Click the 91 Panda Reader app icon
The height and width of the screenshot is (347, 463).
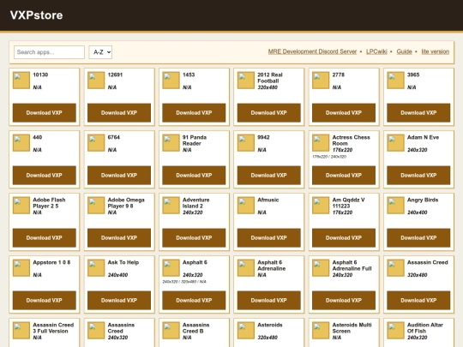tap(171, 143)
